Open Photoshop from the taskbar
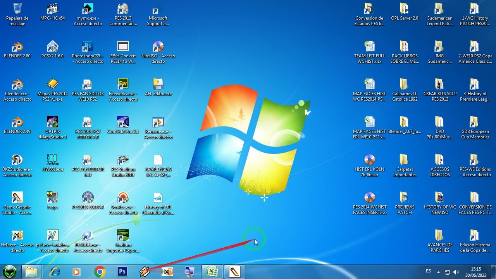This screenshot has height=279, width=496. click(x=122, y=272)
